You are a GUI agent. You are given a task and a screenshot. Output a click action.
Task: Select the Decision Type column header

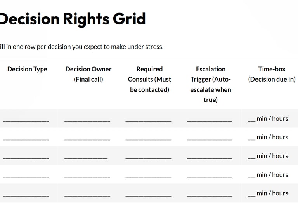tap(27, 69)
